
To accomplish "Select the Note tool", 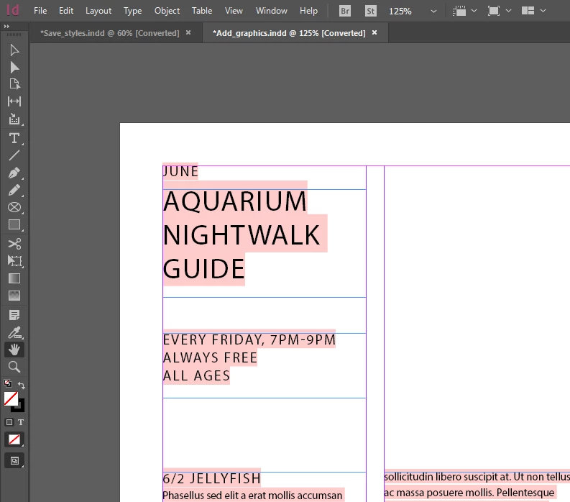I will tap(14, 315).
